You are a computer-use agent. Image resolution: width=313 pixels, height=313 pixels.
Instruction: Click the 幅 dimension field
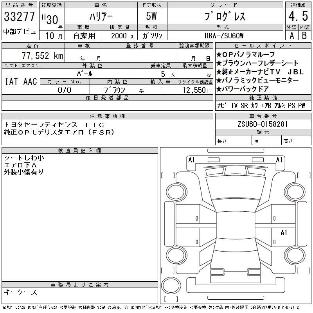click(x=266, y=140)
